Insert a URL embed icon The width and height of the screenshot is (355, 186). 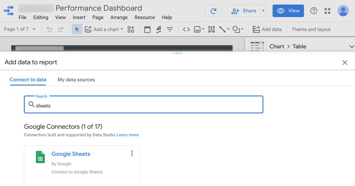tap(186, 29)
